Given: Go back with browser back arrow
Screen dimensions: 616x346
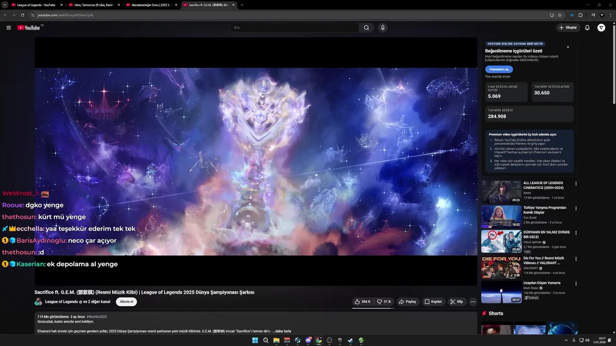Looking at the screenshot, I should (x=5, y=15).
